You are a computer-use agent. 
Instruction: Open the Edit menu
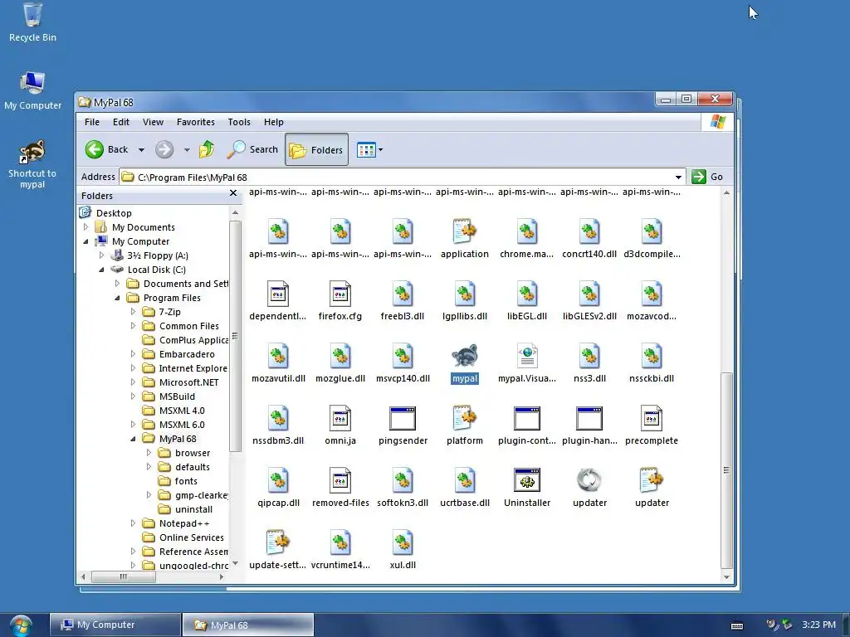(x=121, y=122)
